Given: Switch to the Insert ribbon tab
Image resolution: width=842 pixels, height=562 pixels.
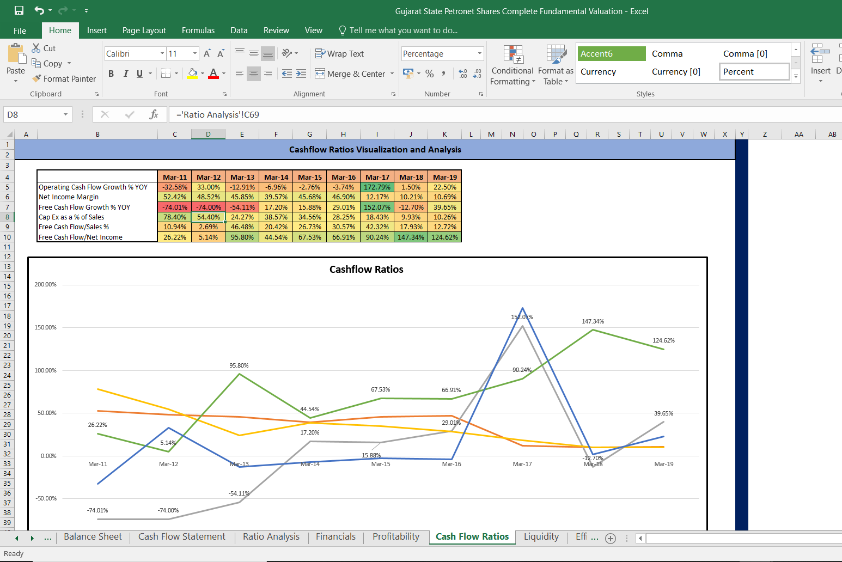Looking at the screenshot, I should pos(97,30).
